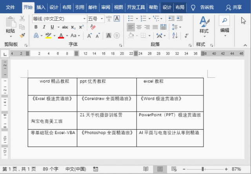The width and height of the screenshot is (251, 174).
Task: Click the Paste clipboard icon
Action: pyautogui.click(x=11, y=22)
